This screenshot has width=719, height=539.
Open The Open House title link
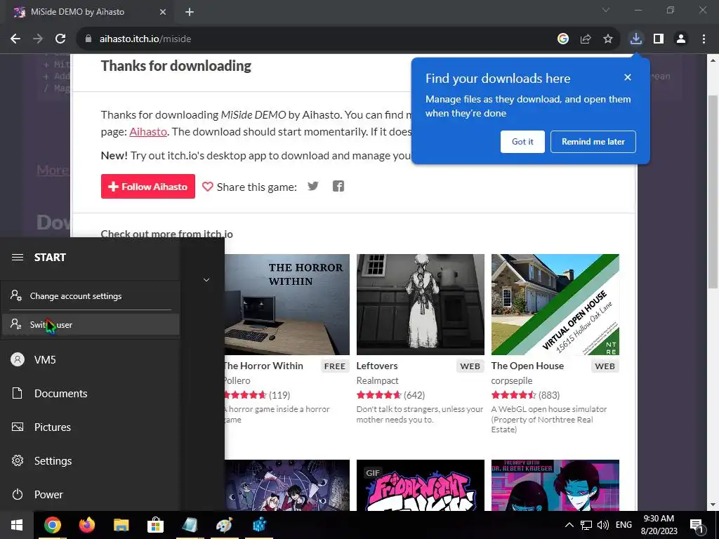pyautogui.click(x=527, y=366)
